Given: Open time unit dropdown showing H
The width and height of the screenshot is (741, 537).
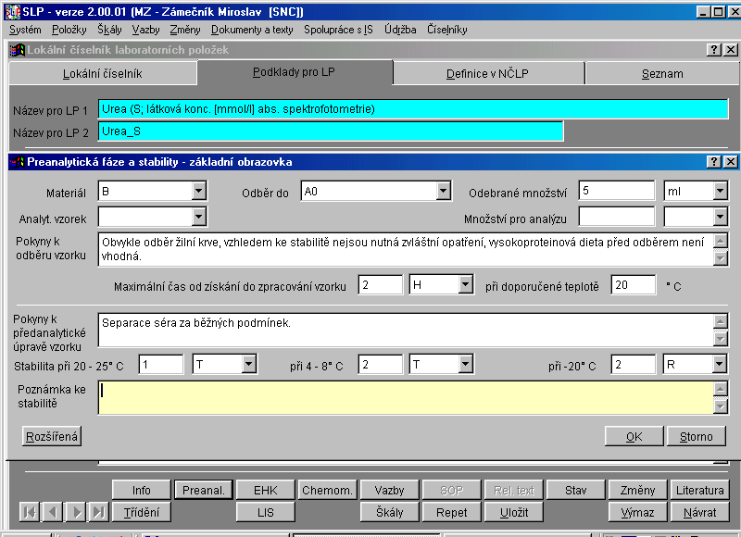Looking at the screenshot, I should pos(466,285).
